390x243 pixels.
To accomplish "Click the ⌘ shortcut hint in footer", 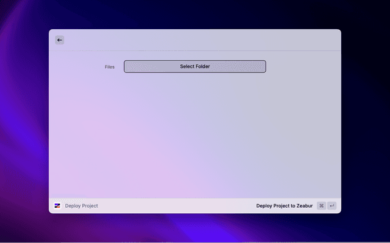I will 321,206.
